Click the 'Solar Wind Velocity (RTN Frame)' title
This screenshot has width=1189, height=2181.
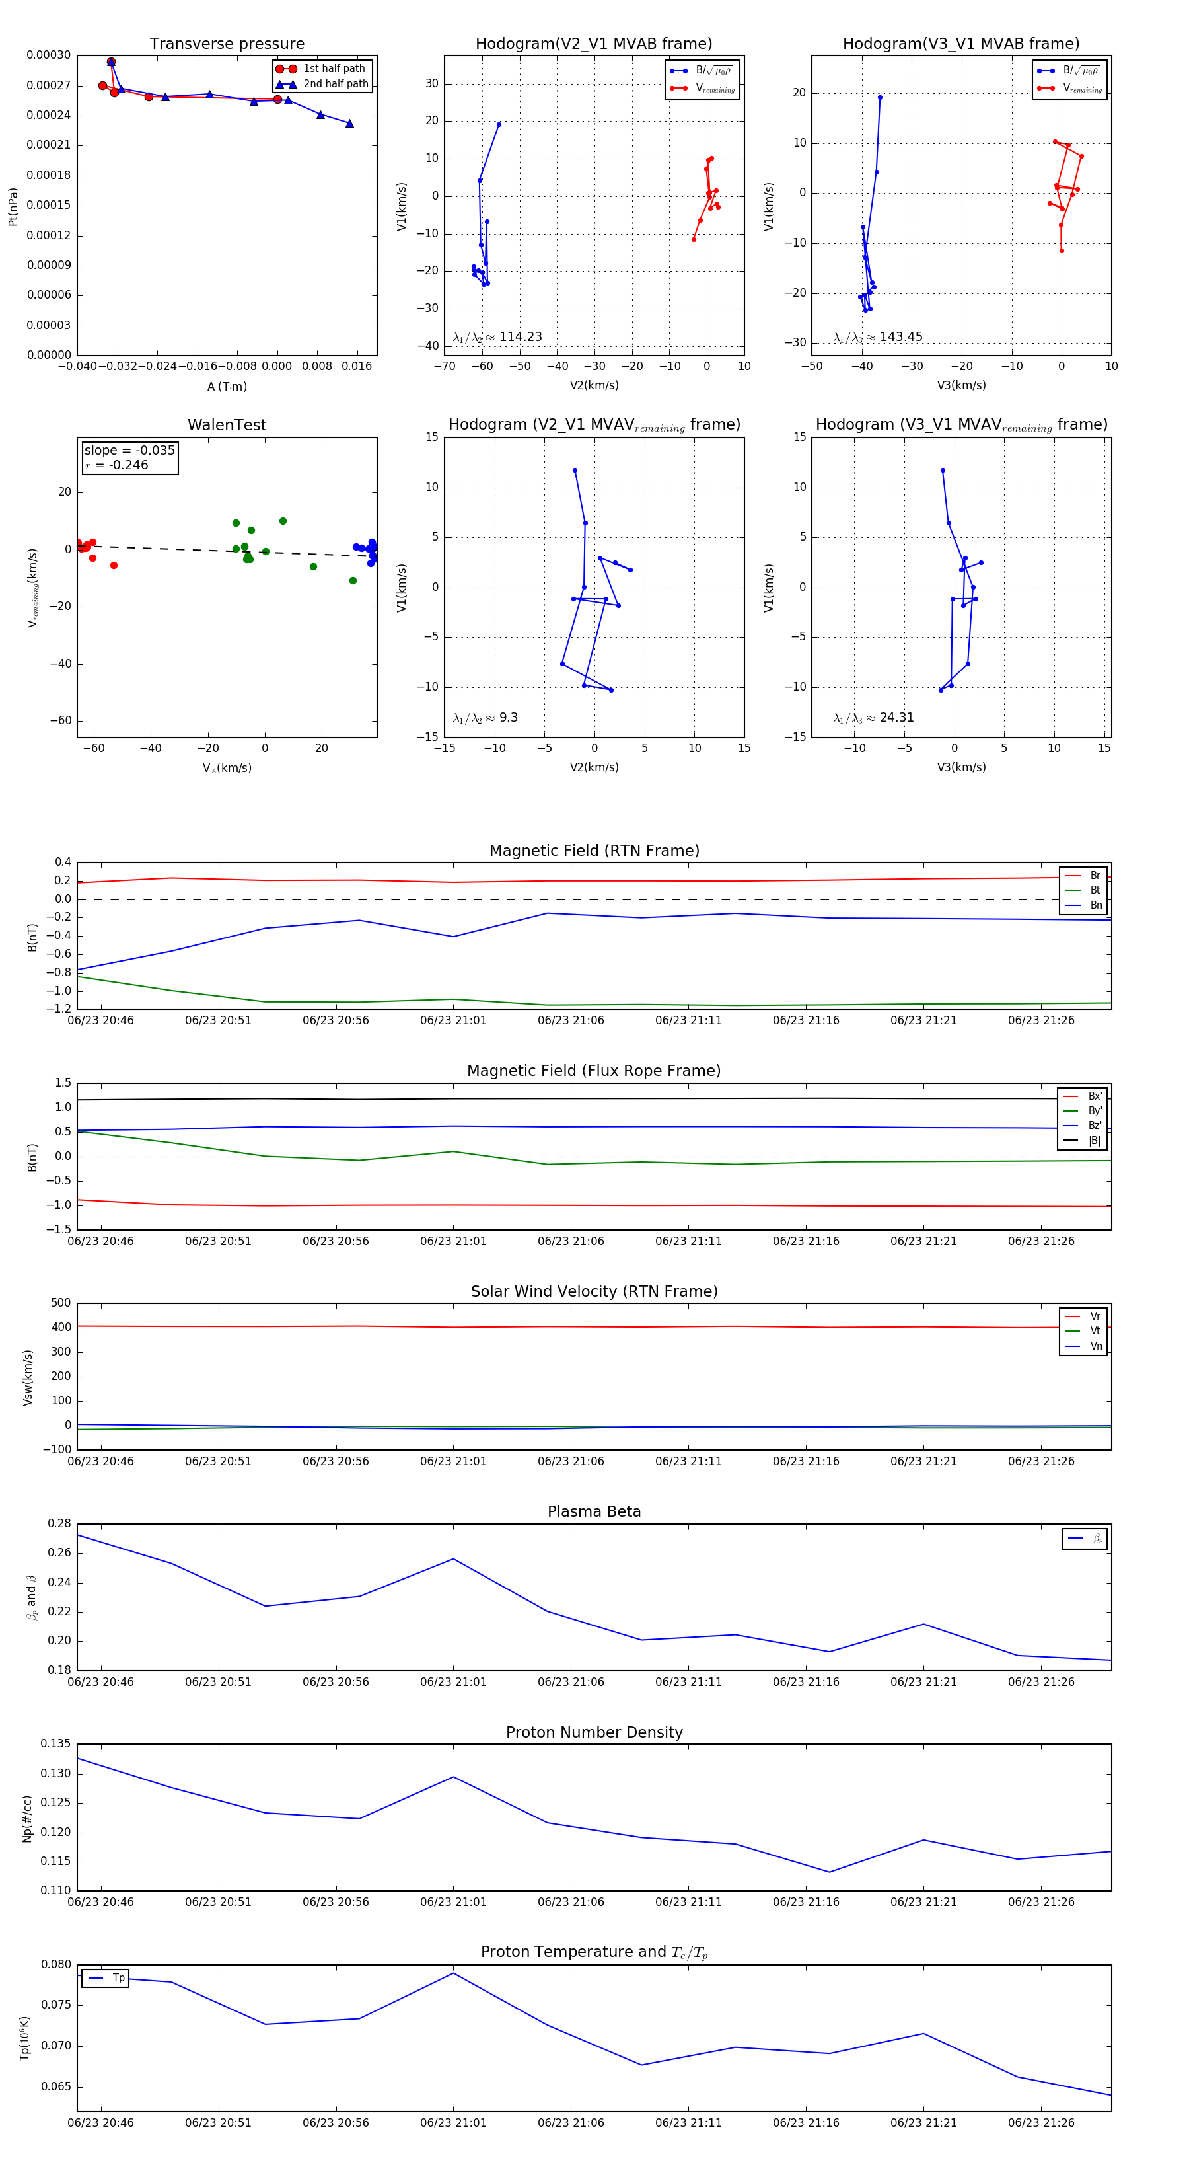pos(594,1292)
